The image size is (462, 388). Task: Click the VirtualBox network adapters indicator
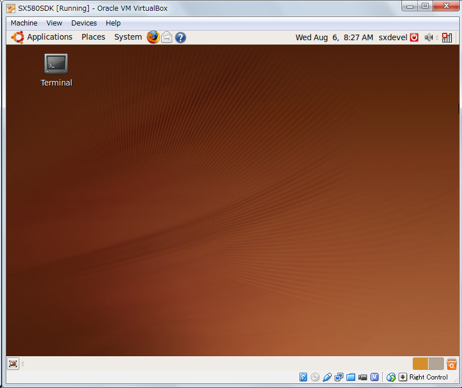(x=339, y=377)
